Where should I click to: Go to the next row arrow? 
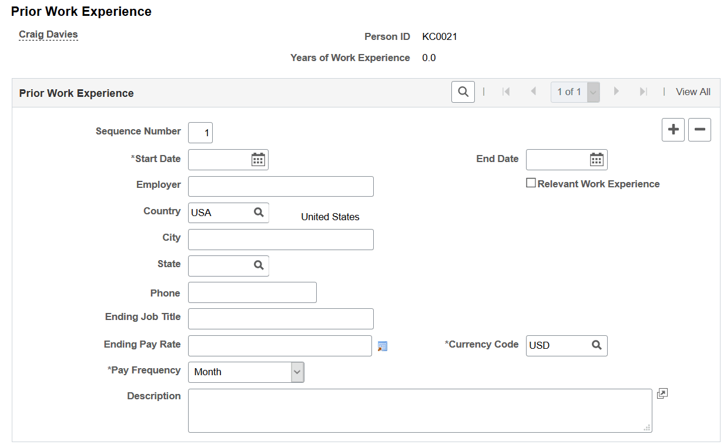pos(617,92)
